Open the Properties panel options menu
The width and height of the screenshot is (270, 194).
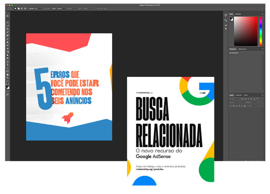coord(263,49)
